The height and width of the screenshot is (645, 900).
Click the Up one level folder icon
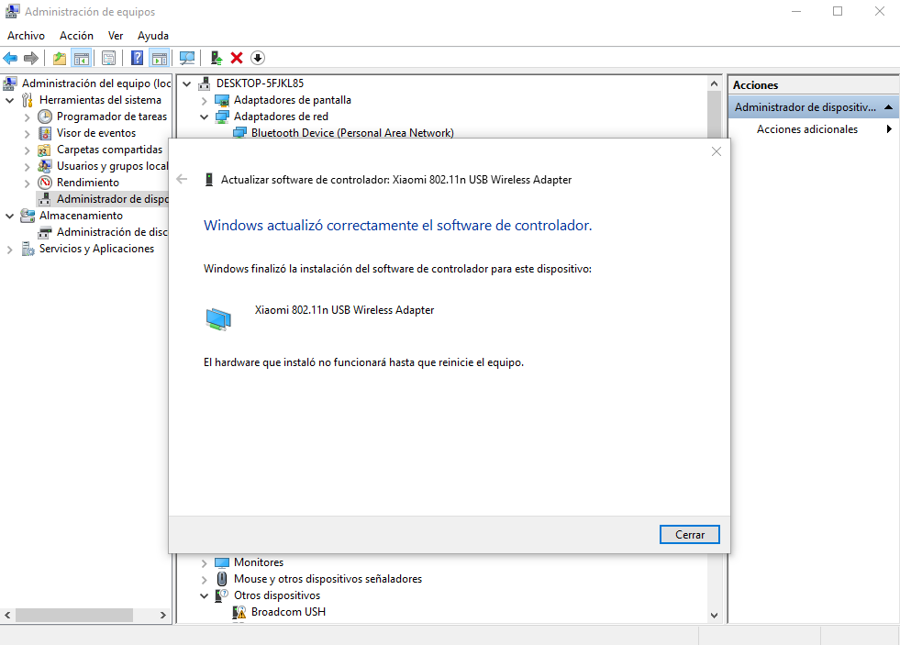pyautogui.click(x=59, y=58)
